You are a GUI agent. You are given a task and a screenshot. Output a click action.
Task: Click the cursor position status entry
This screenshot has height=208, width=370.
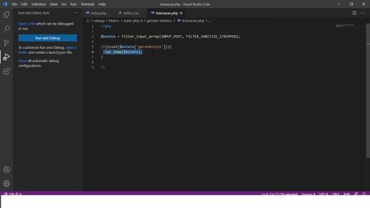click(x=279, y=194)
